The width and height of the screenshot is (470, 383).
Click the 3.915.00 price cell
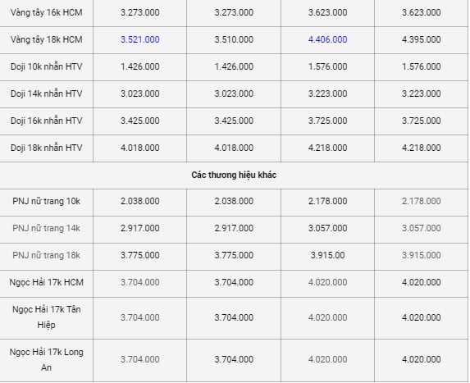coord(327,255)
